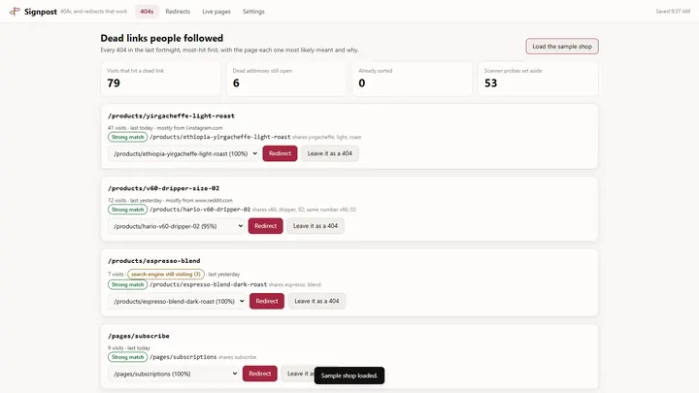Leave espresso-blend as a 404

tap(316, 302)
